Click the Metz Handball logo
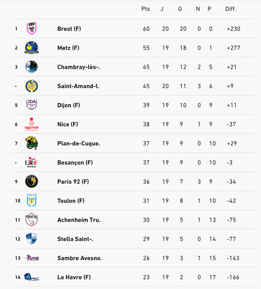 (32, 48)
